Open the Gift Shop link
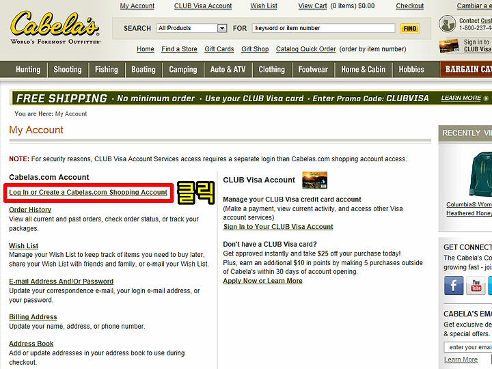Viewport: 492px width, 369px height. click(255, 49)
